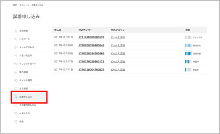Click the person icon beside 会員情報
Viewport: 220px width, 134px height.
point(16,31)
